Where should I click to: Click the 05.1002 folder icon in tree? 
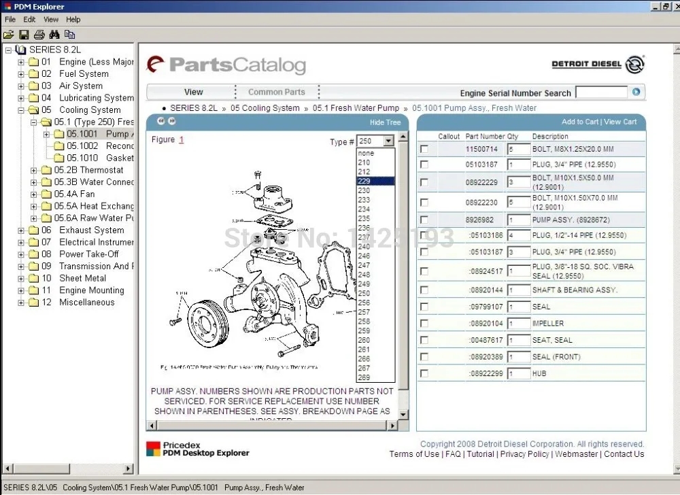click(59, 146)
